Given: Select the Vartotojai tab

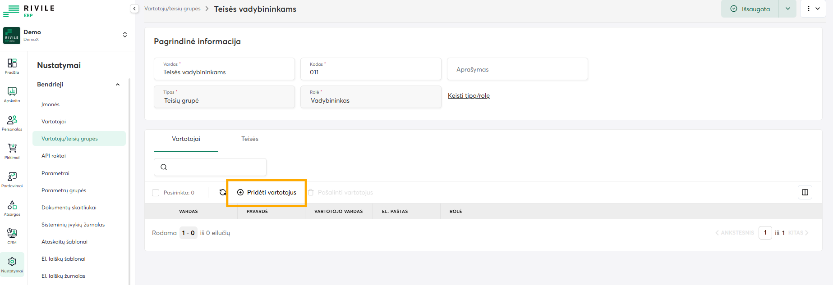Looking at the screenshot, I should coord(186,139).
